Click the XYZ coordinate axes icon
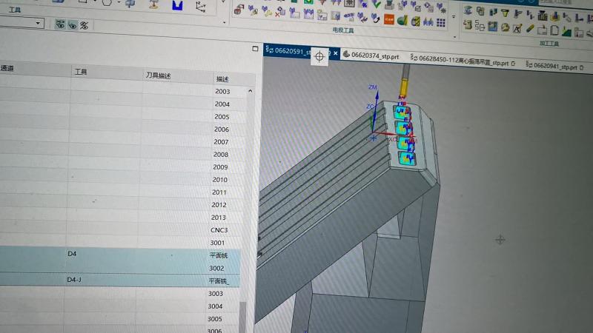This screenshot has width=593, height=333. point(201,7)
